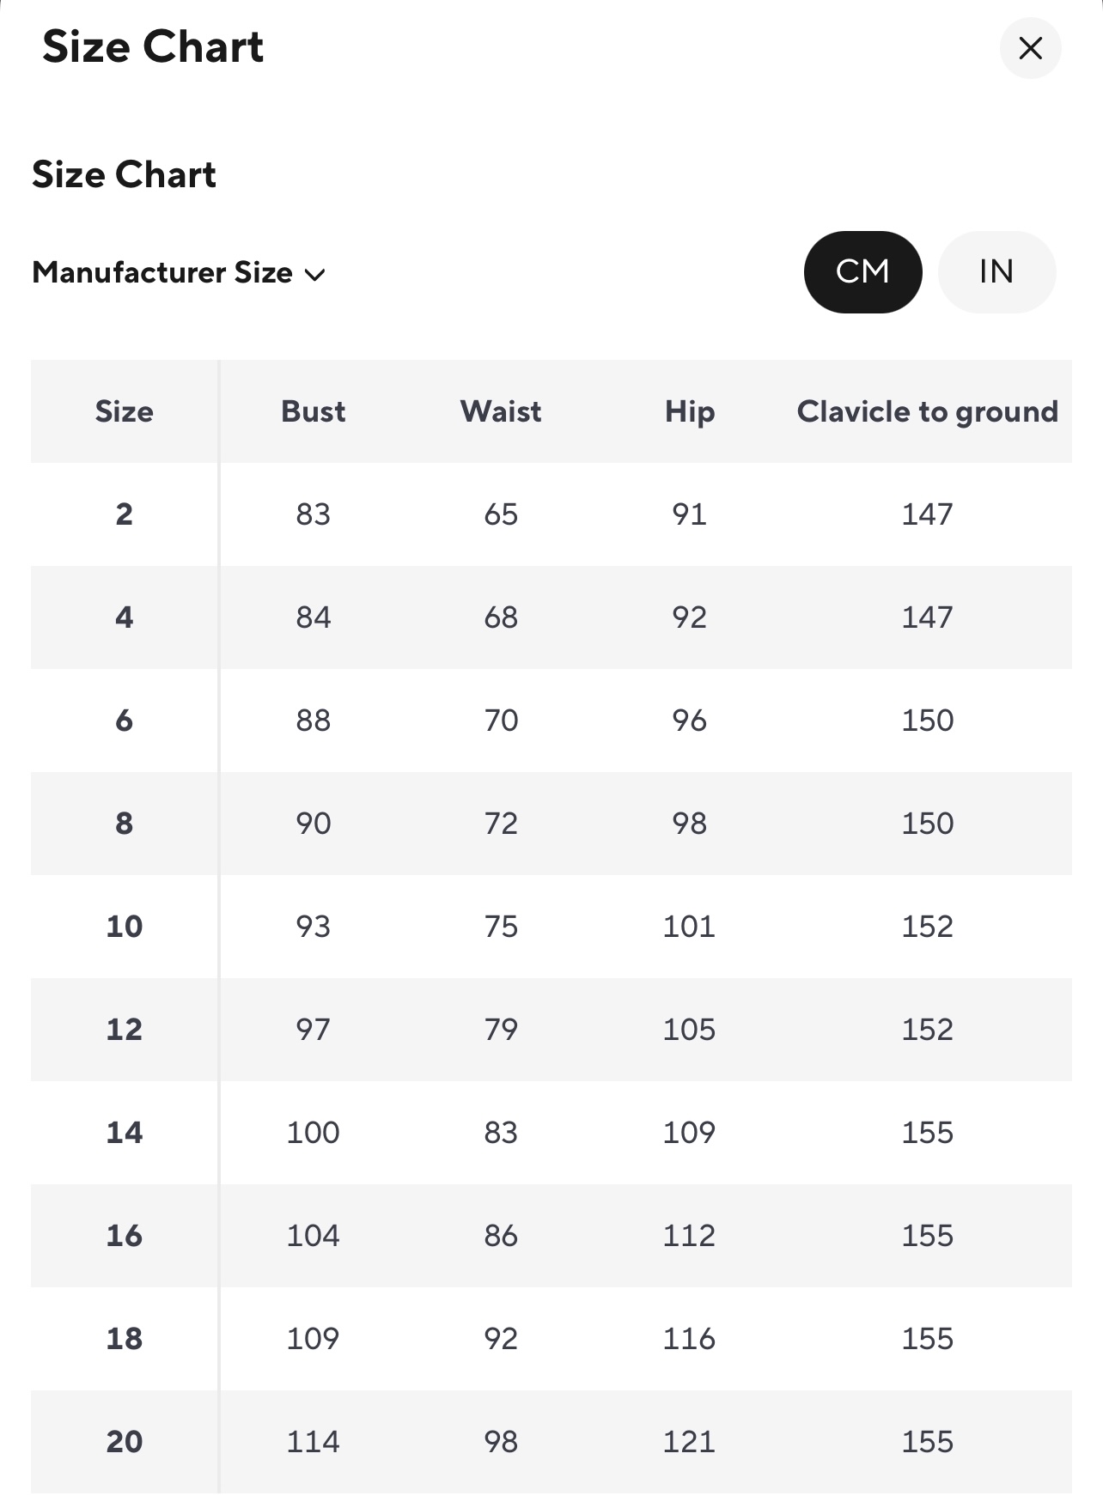
Task: Select the size 6 row label
Action: 125,721
